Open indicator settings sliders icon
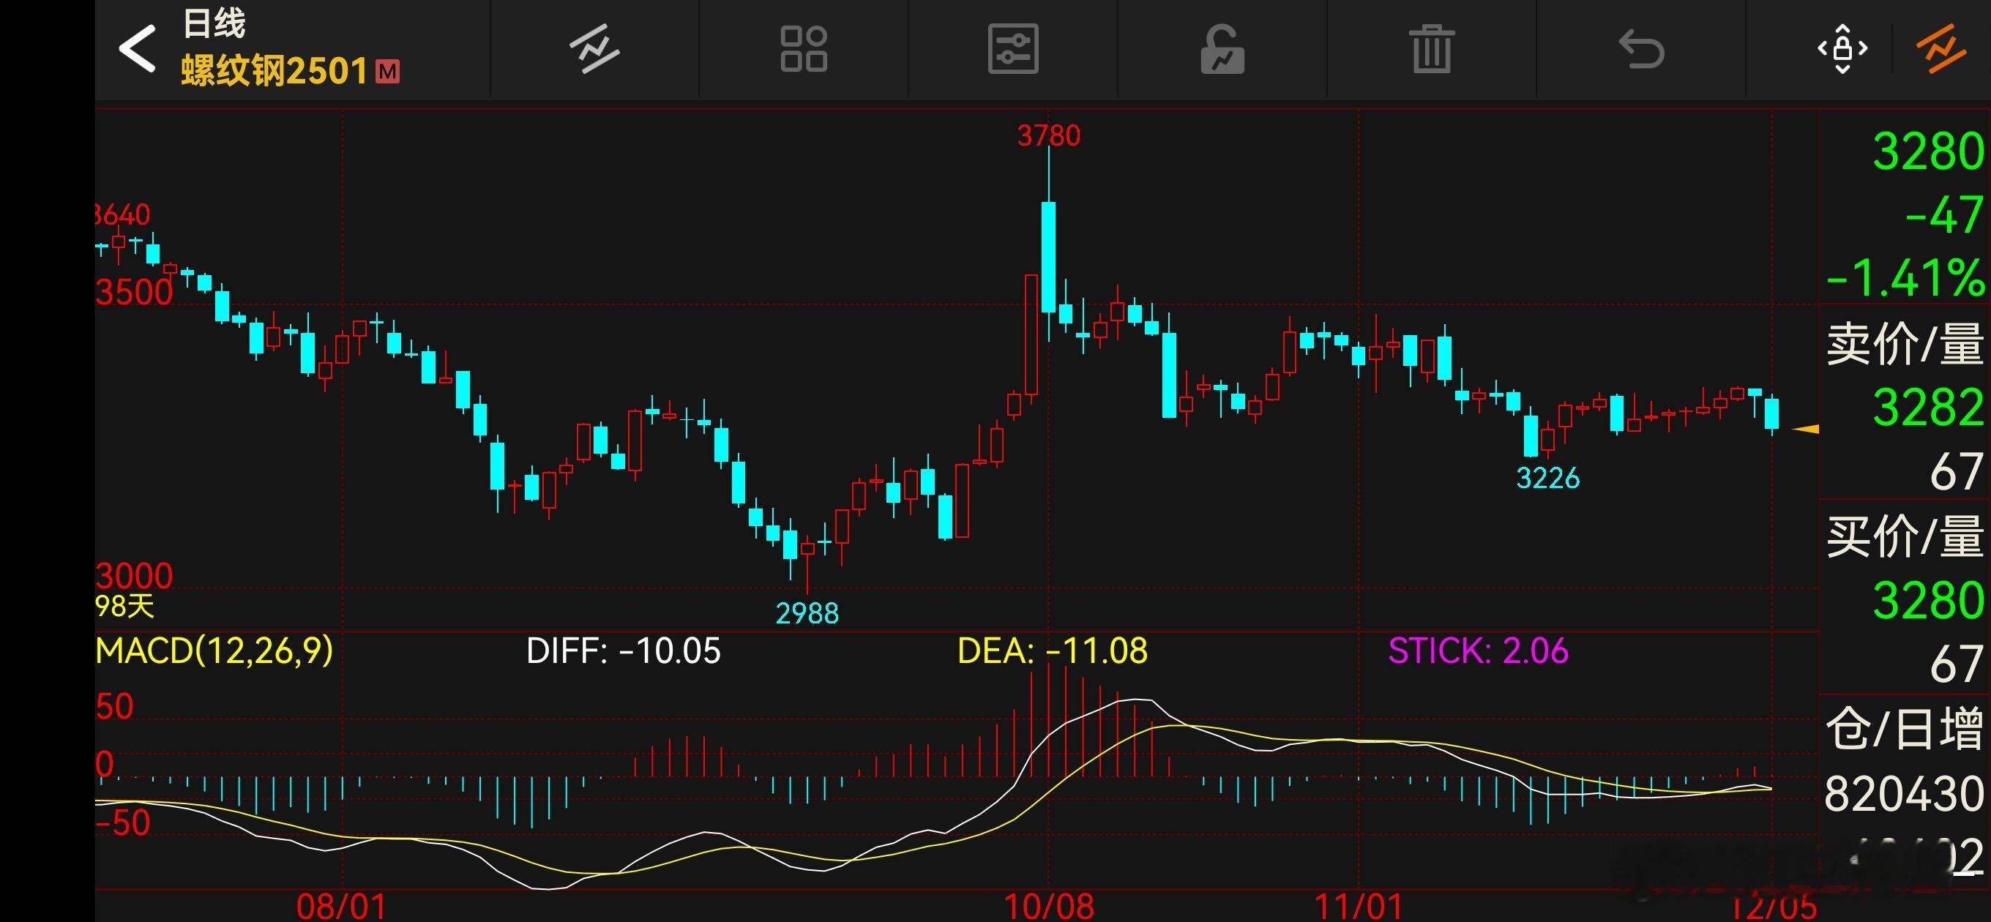 (1012, 49)
